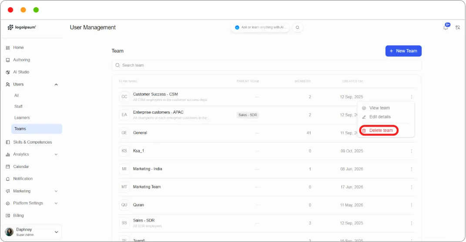Click the New Team button
This screenshot has width=466, height=242.
tap(403, 51)
